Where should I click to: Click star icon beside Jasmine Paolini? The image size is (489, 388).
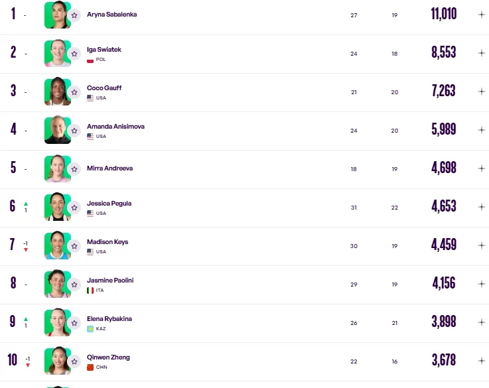click(x=74, y=285)
